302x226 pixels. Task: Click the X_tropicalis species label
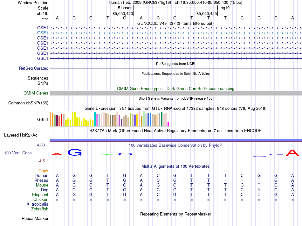pos(38,204)
